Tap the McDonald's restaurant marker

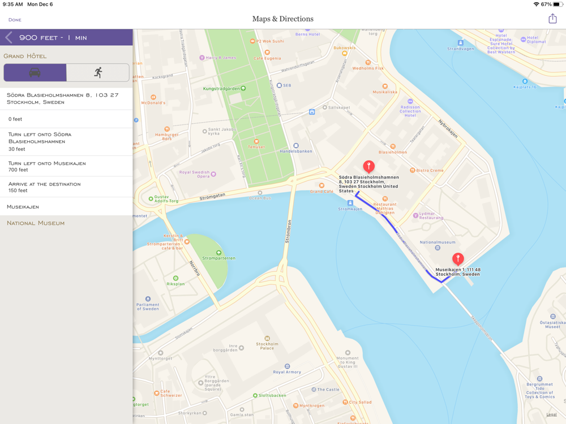coord(153,97)
